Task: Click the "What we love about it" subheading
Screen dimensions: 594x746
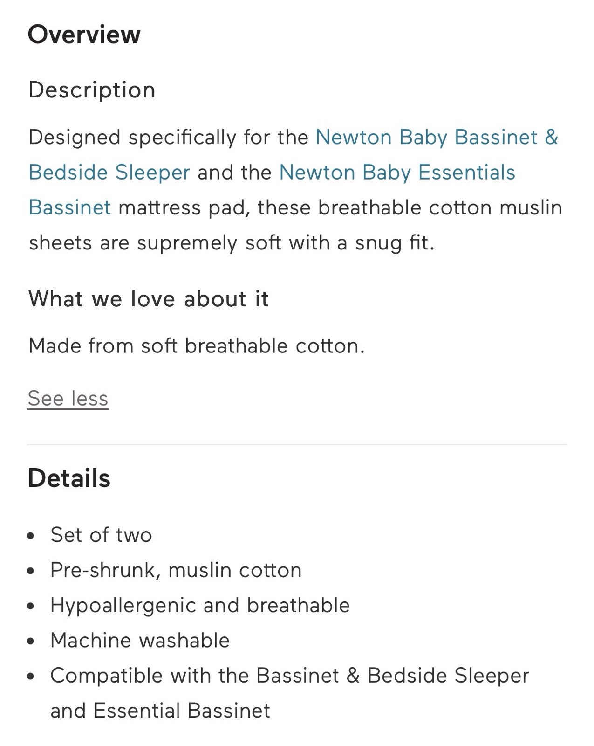Action: [x=149, y=299]
